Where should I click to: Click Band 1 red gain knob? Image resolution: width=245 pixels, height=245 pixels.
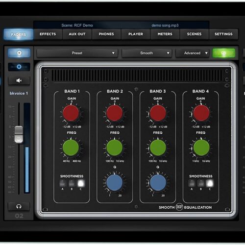point(71,113)
